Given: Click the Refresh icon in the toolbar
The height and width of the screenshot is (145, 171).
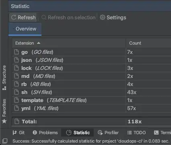Looking at the screenshot, I should [x=14, y=17].
